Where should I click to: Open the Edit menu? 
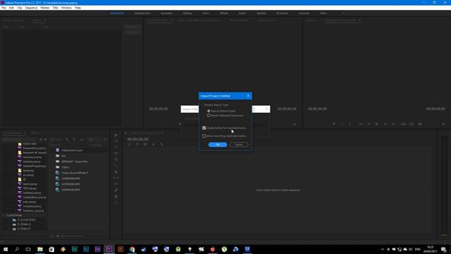click(x=11, y=8)
